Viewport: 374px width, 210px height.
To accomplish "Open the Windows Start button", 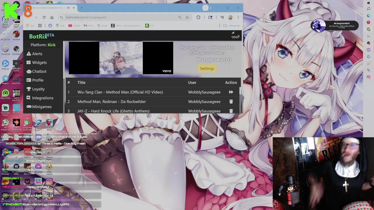I will [x=368, y=3].
